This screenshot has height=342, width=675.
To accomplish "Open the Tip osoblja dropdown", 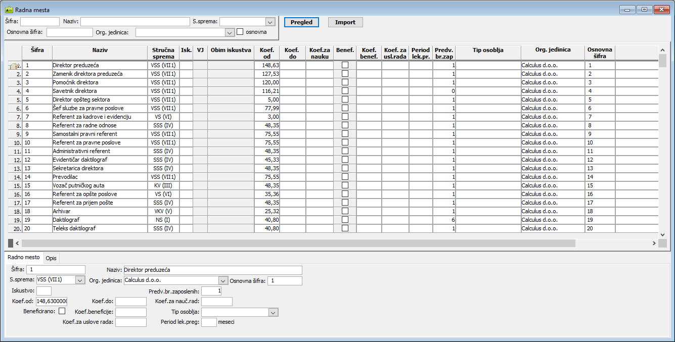I will click(273, 312).
